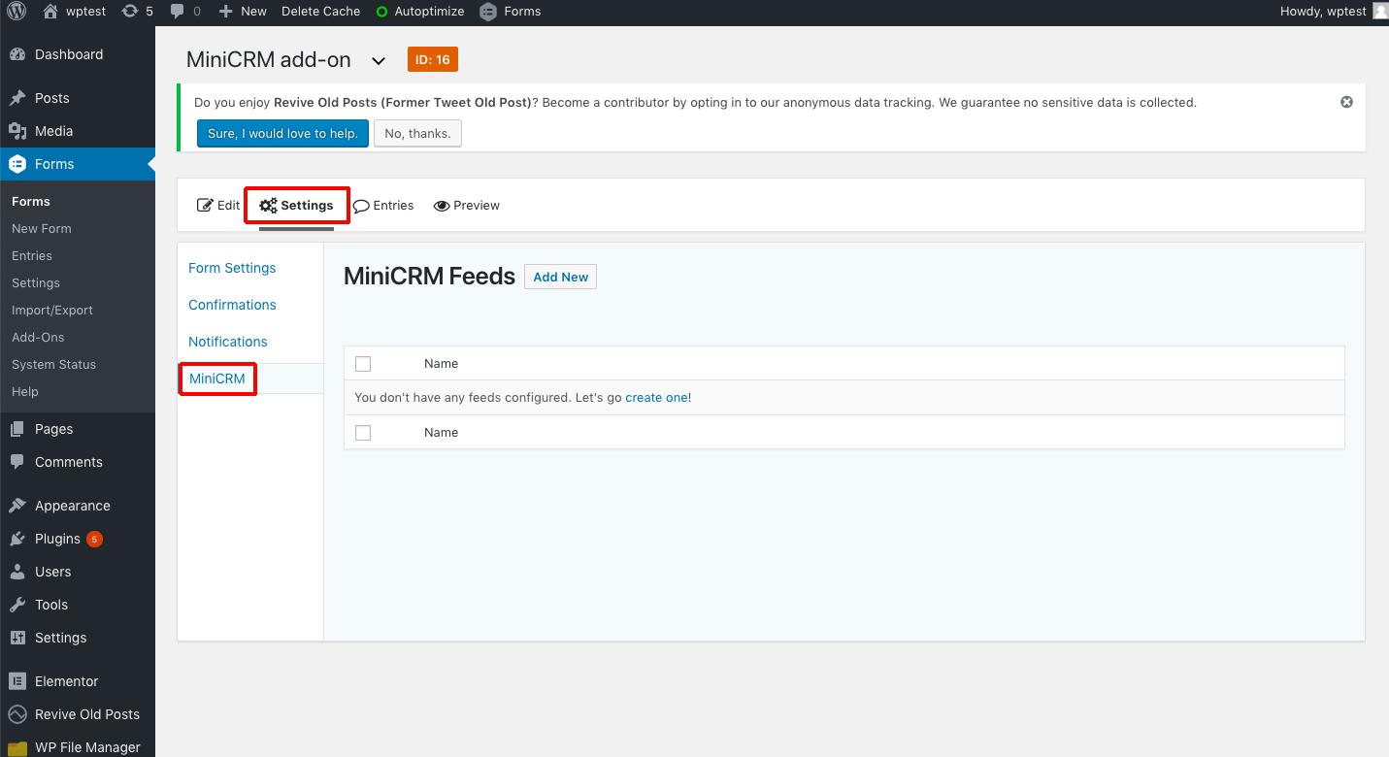Open Entries in Forms submenu
Screen dimensions: 1389x757
[32, 255]
